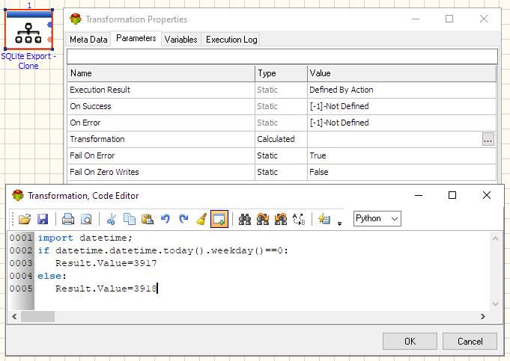Open Find with the binoculars icon
Image resolution: width=510 pixels, height=361 pixels.
pyautogui.click(x=245, y=219)
